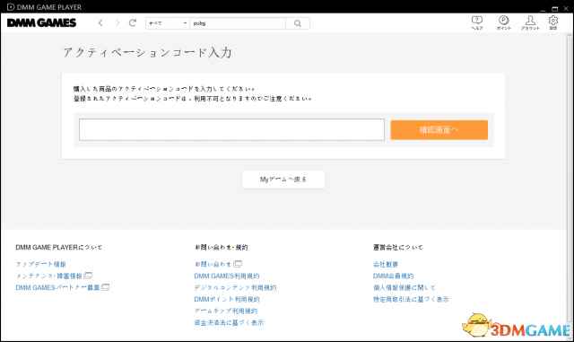
Task: Open the 会社概要 link
Action: [x=385, y=264]
